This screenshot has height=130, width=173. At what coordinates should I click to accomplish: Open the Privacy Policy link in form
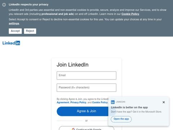click(x=78, y=103)
